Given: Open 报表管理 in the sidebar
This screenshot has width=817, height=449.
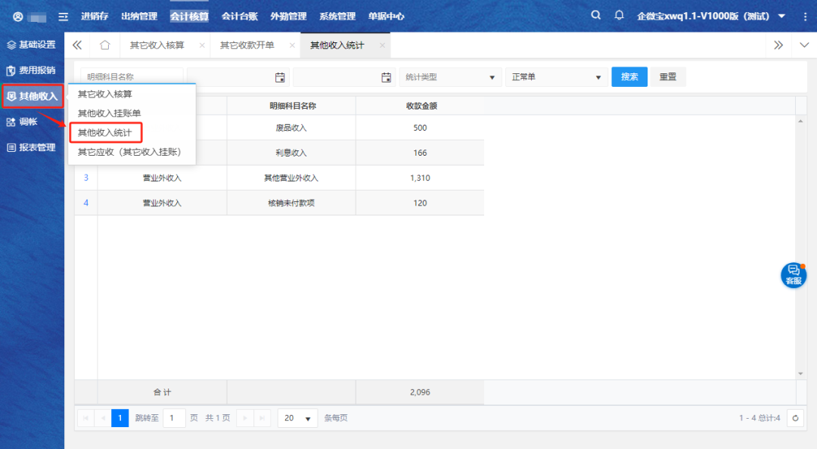Looking at the screenshot, I should pos(32,147).
